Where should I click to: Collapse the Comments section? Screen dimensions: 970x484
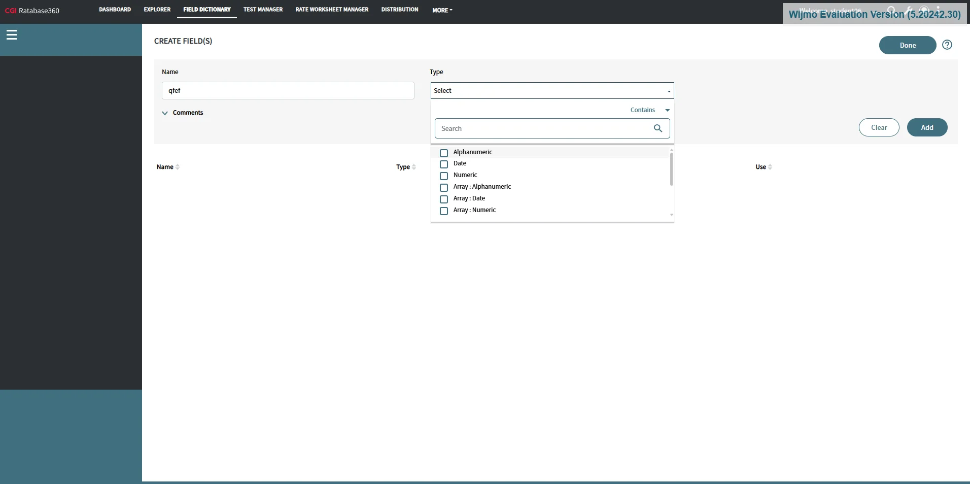[165, 113]
